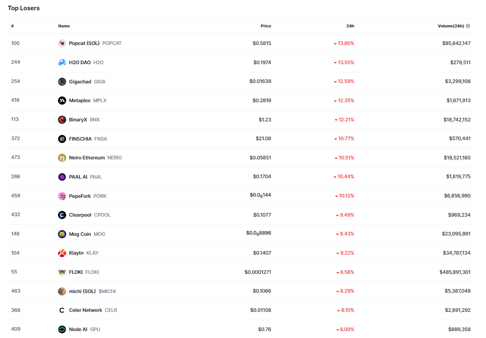Click the Gigachad coin logo

click(x=62, y=82)
